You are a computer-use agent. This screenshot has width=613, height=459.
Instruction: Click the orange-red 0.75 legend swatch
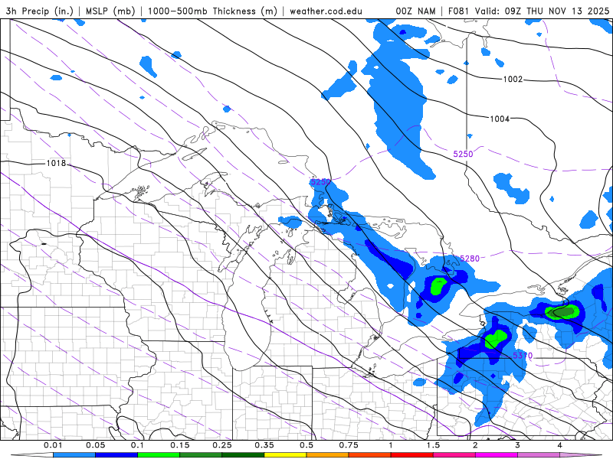370,455
